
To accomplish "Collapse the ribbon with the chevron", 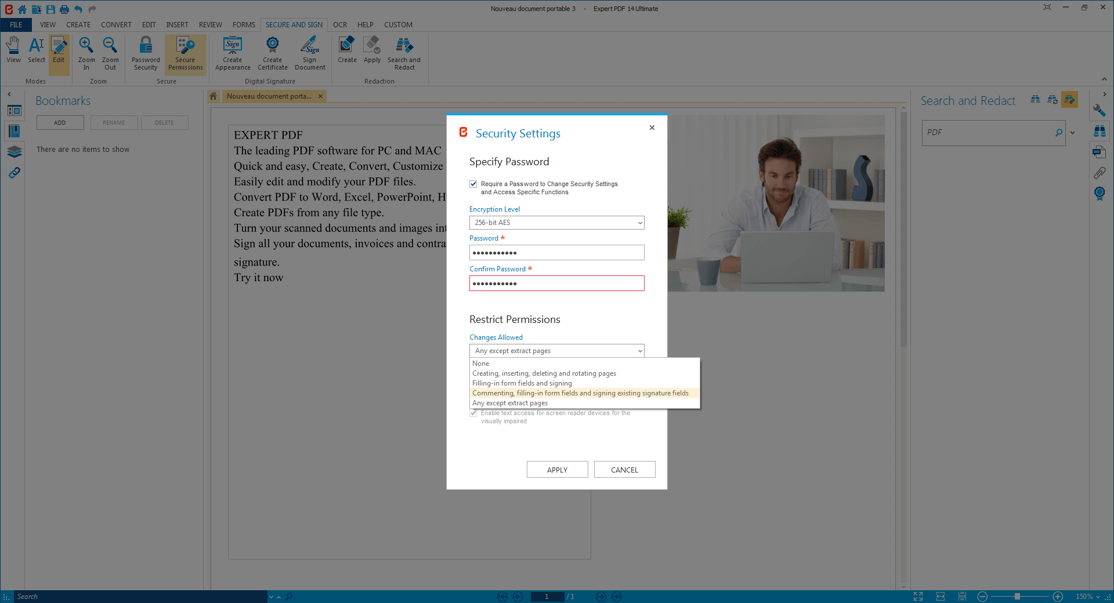I will [x=1104, y=79].
